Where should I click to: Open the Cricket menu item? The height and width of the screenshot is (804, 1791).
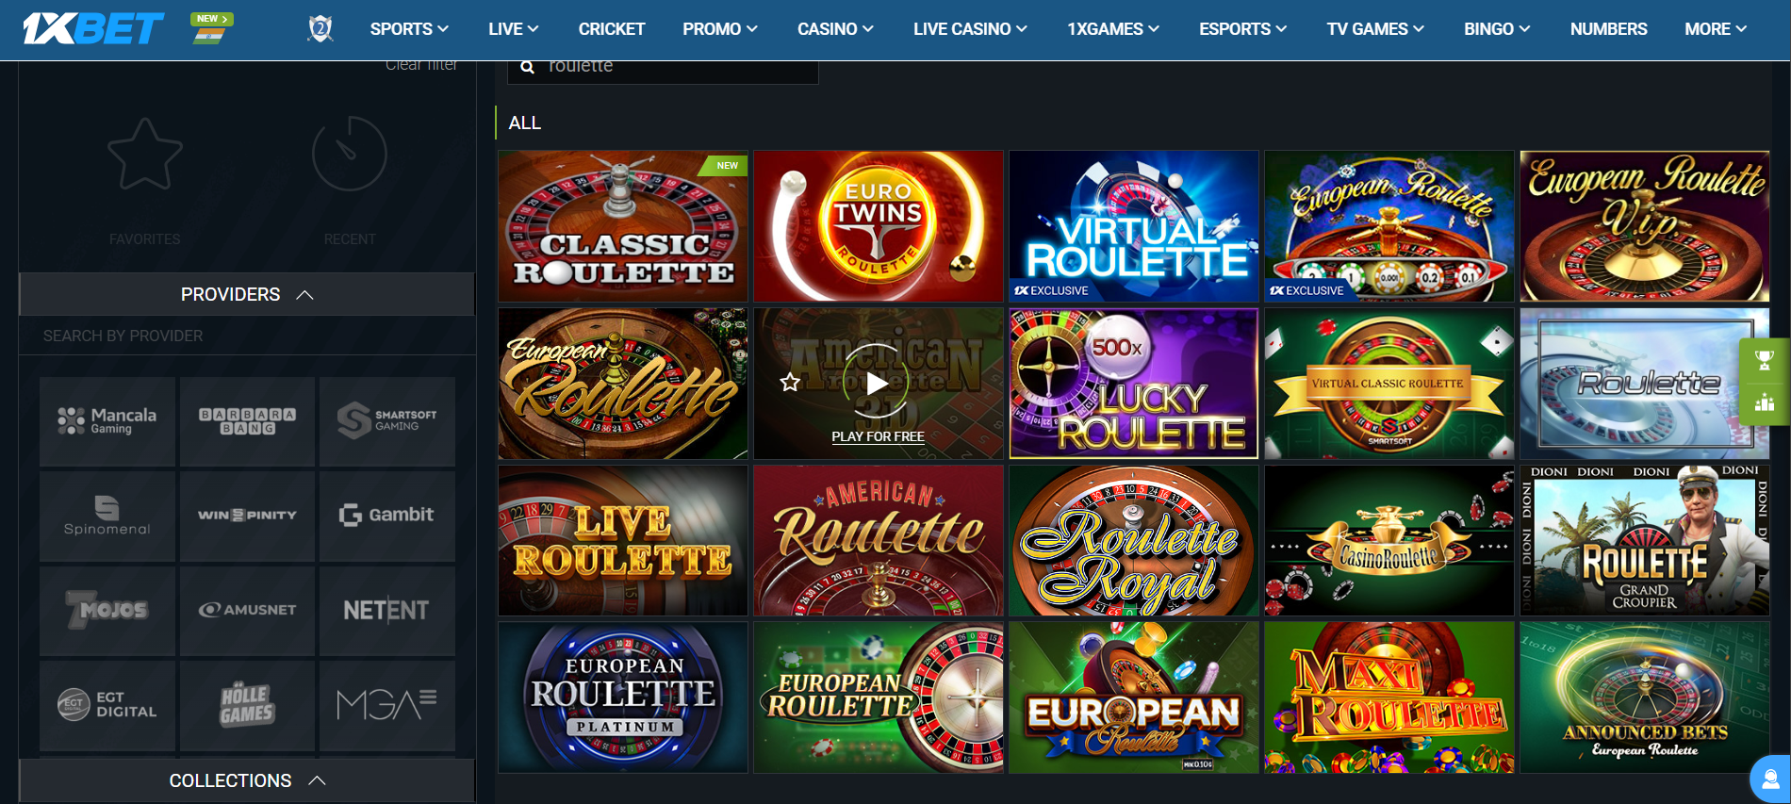[x=612, y=29]
